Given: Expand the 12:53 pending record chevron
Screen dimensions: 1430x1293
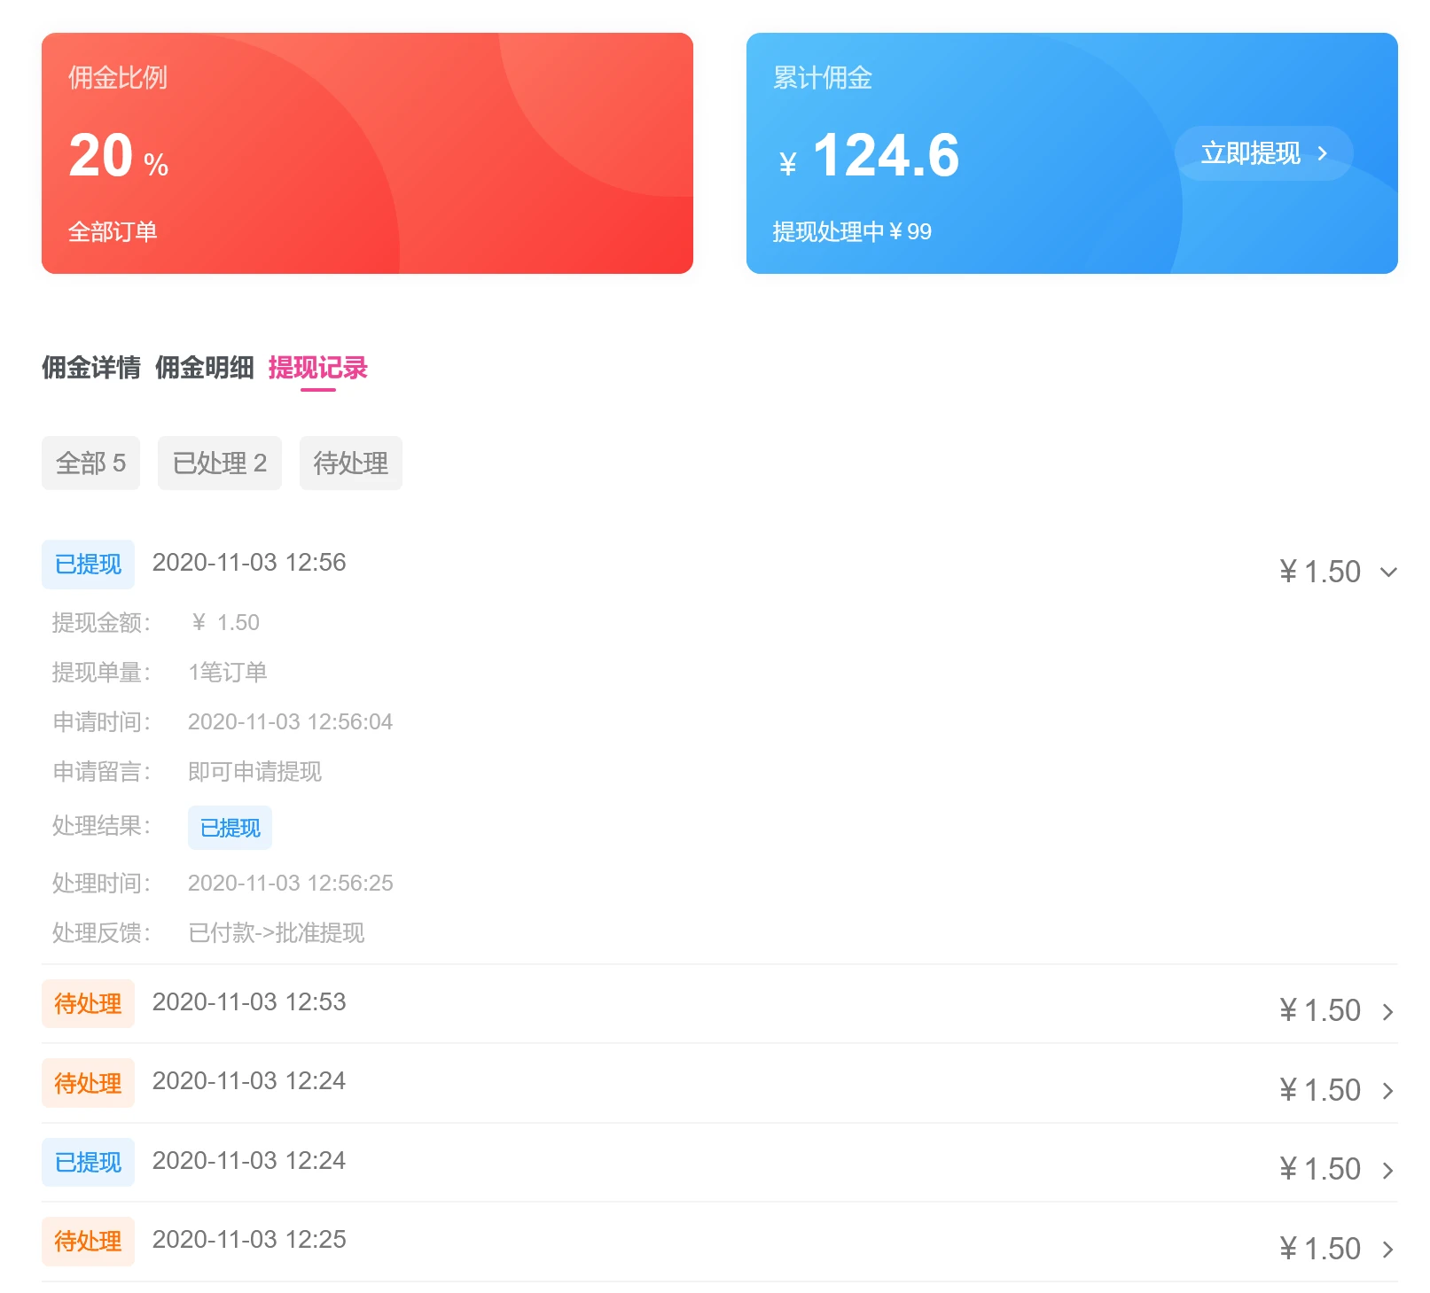Looking at the screenshot, I should pyautogui.click(x=1388, y=1012).
